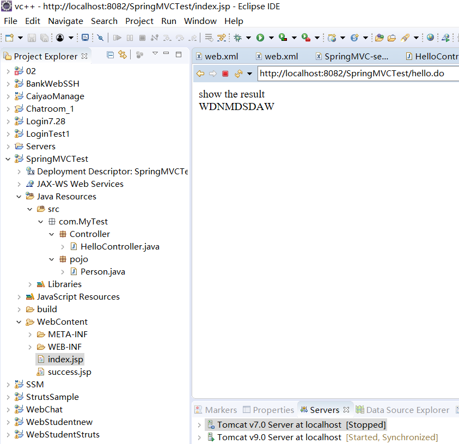The image size is (459, 444).
Task: Click the green bug Debug icon
Action: click(238, 38)
